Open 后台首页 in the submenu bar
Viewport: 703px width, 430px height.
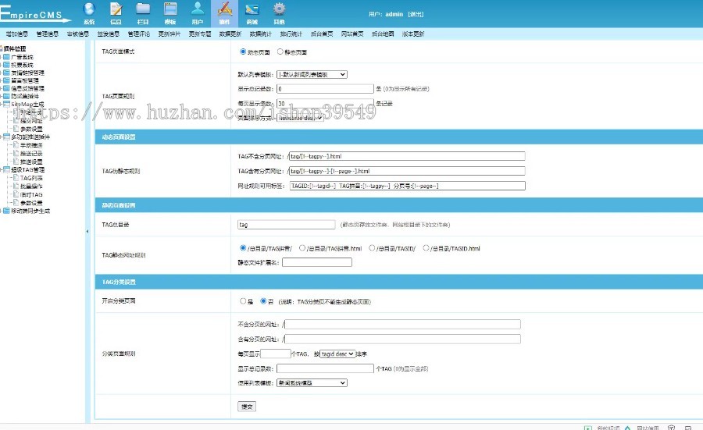[x=322, y=34]
